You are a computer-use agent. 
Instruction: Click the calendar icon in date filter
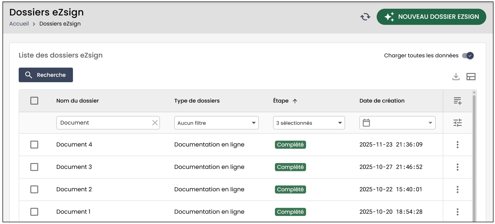pyautogui.click(x=366, y=123)
